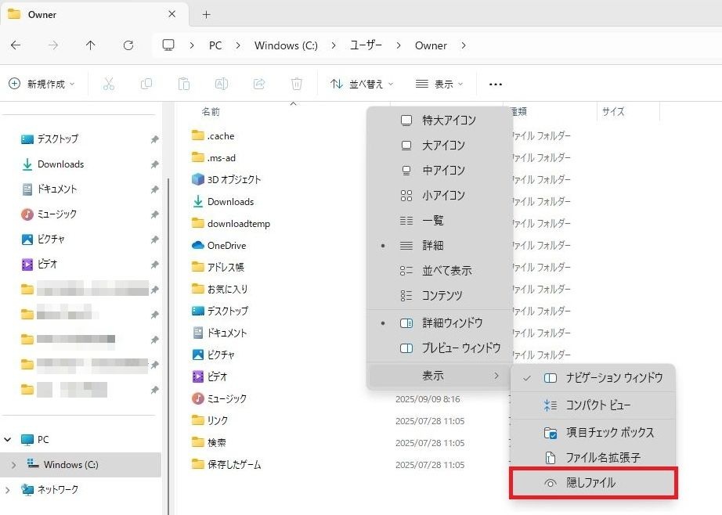Open the 並べ替え sort dropdown
Screen dimensions: 722x515
click(x=362, y=84)
